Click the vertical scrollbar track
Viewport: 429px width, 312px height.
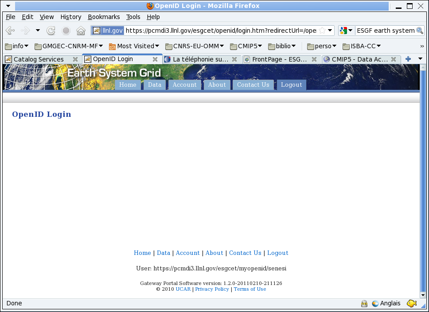[423, 177]
